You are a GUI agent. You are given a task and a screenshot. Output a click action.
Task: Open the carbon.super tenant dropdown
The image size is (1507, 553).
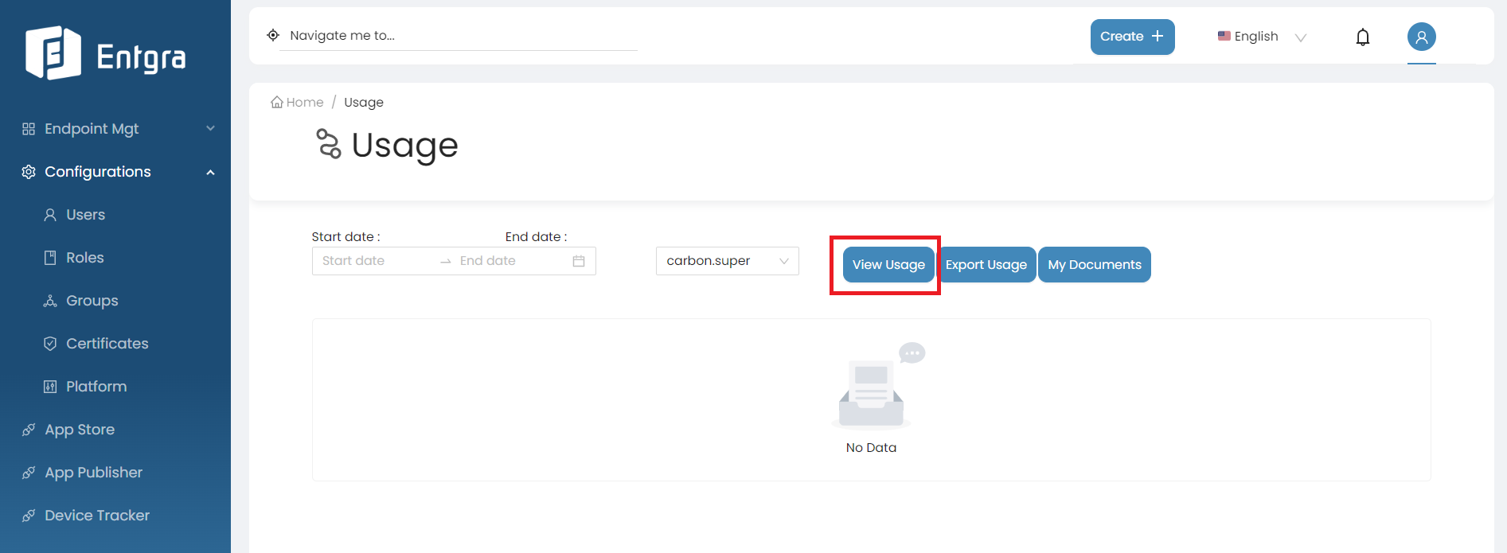(x=727, y=261)
